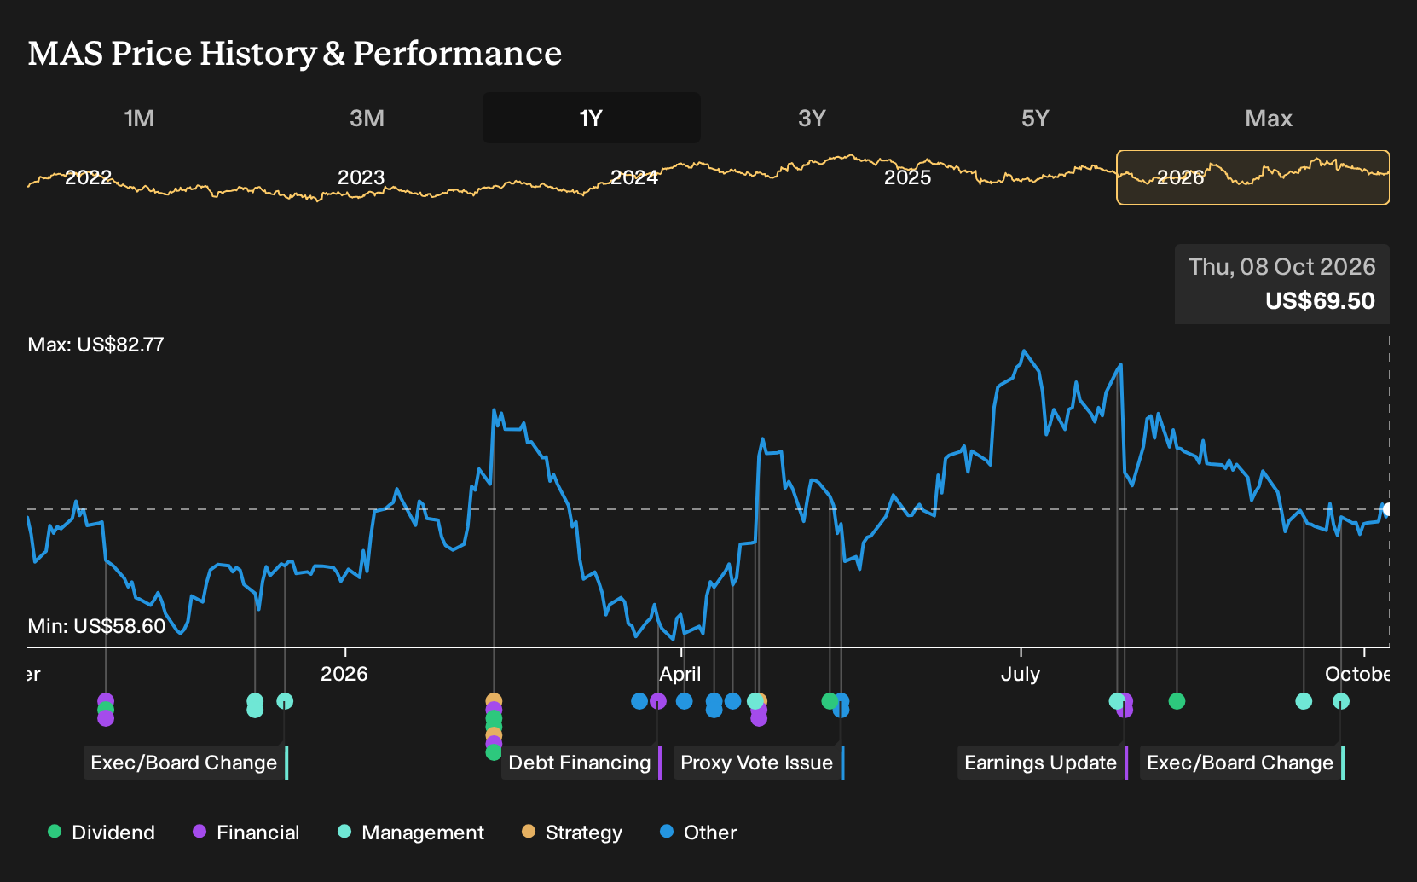1417x882 pixels.
Task: Click the white current-price dot at the line's end
Action: pyautogui.click(x=1387, y=509)
